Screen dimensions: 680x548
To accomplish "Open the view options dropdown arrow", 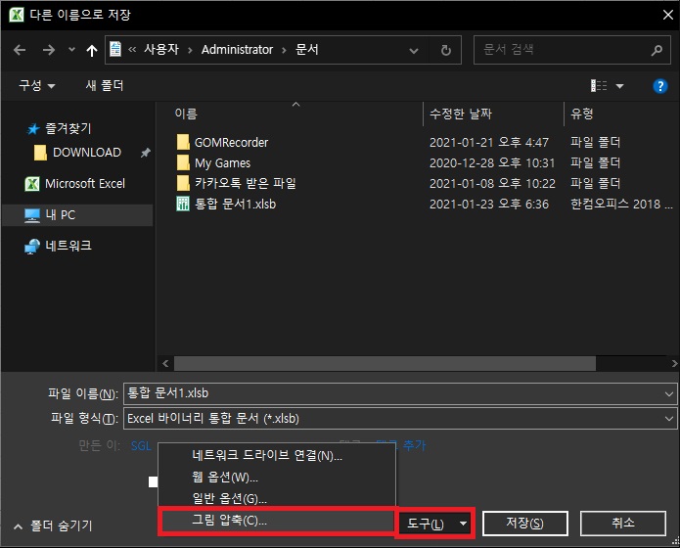I will [x=619, y=86].
